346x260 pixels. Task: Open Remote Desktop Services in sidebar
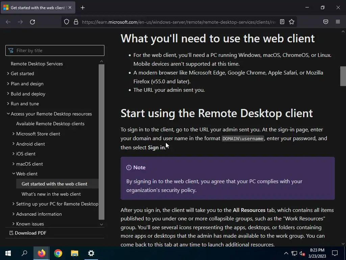click(x=36, y=64)
